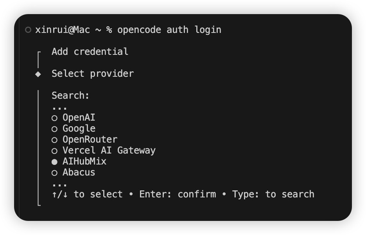
Task: Select the Abacus provider
Action: (x=79, y=172)
